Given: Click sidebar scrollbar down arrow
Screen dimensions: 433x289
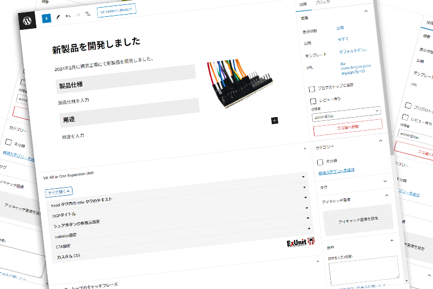Looking at the screenshot, I should coord(406,281).
